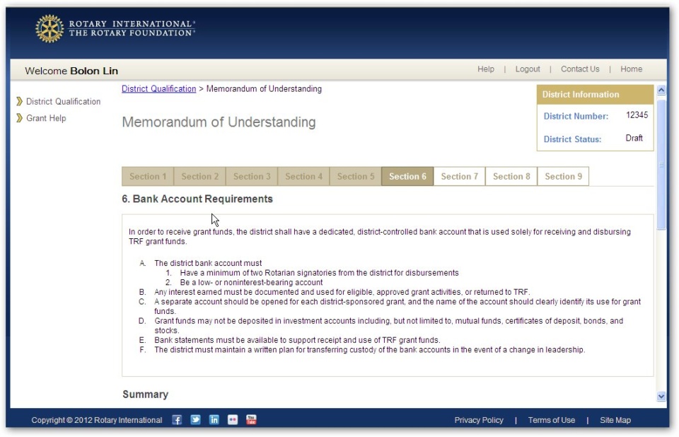Click the Memorandum of Understanding page heading
This screenshot has width=679, height=437.
pos(219,122)
